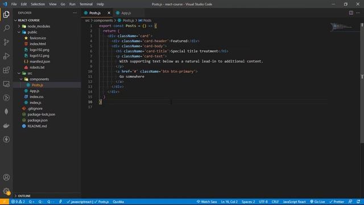364x205 pixels.
Task: Select the Posts.js editor tab
Action: tap(95, 13)
